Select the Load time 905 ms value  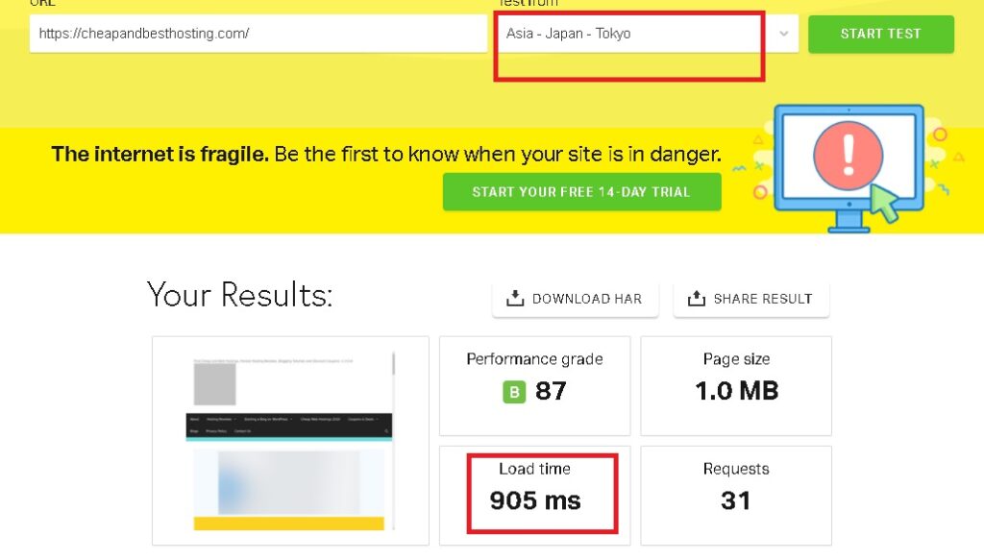[x=535, y=500]
